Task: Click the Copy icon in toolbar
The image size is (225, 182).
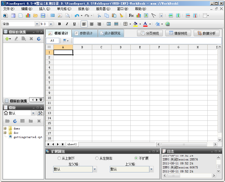Action: point(106,15)
